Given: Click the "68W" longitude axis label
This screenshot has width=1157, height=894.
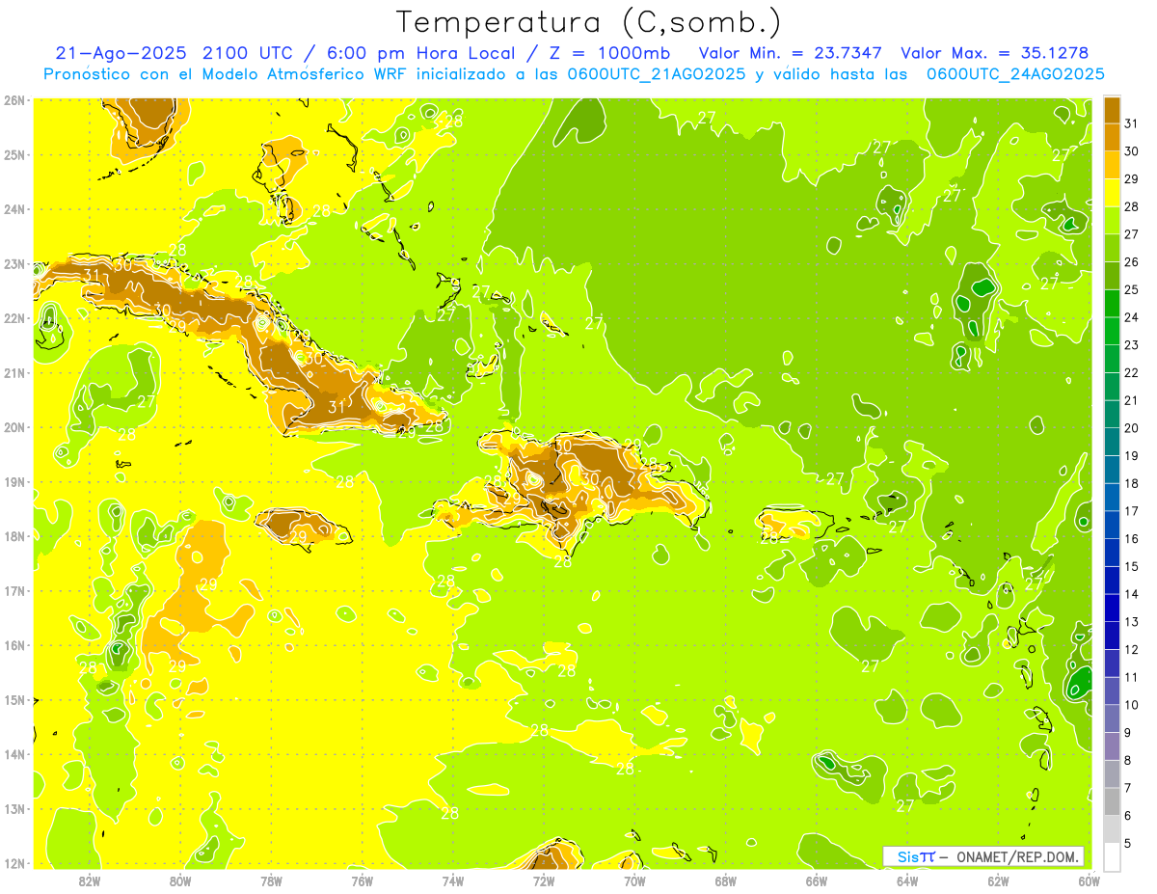Looking at the screenshot, I should (x=725, y=880).
